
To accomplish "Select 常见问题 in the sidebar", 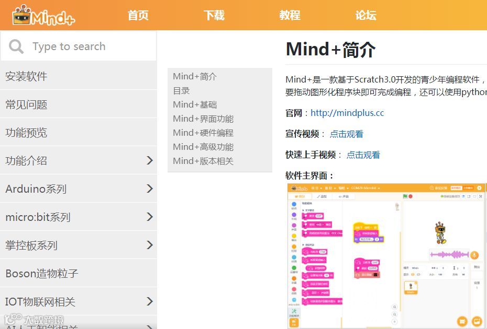I will [x=78, y=104].
